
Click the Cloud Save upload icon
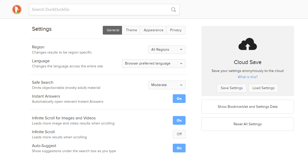point(248,44)
